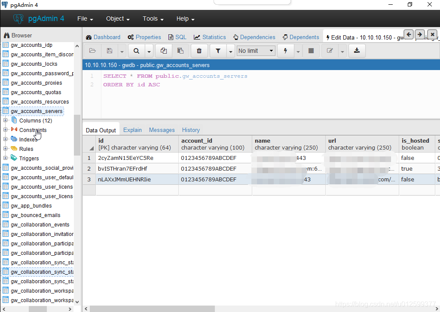Click select-all corner of data grid
Screen dimensions: 440x312
[89, 144]
